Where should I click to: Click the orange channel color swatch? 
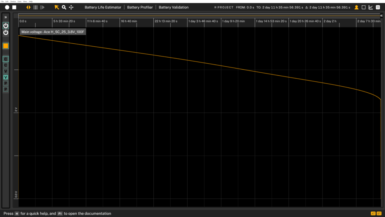click(x=5, y=46)
